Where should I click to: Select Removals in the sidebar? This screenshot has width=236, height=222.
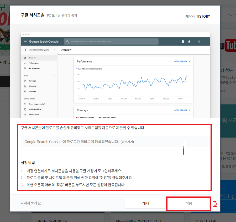[x=39, y=92]
